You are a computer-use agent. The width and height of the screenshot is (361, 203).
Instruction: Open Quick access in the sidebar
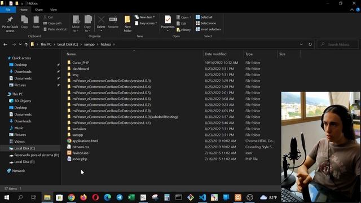click(21, 58)
